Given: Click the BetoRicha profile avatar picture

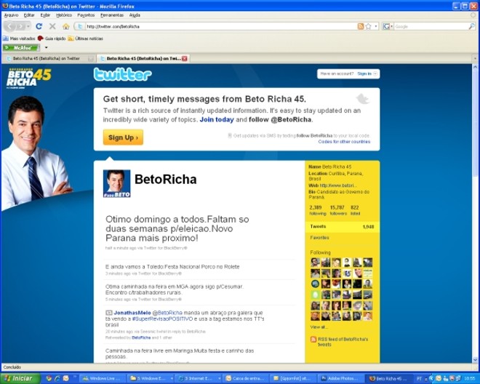Looking at the screenshot, I should point(116,184).
